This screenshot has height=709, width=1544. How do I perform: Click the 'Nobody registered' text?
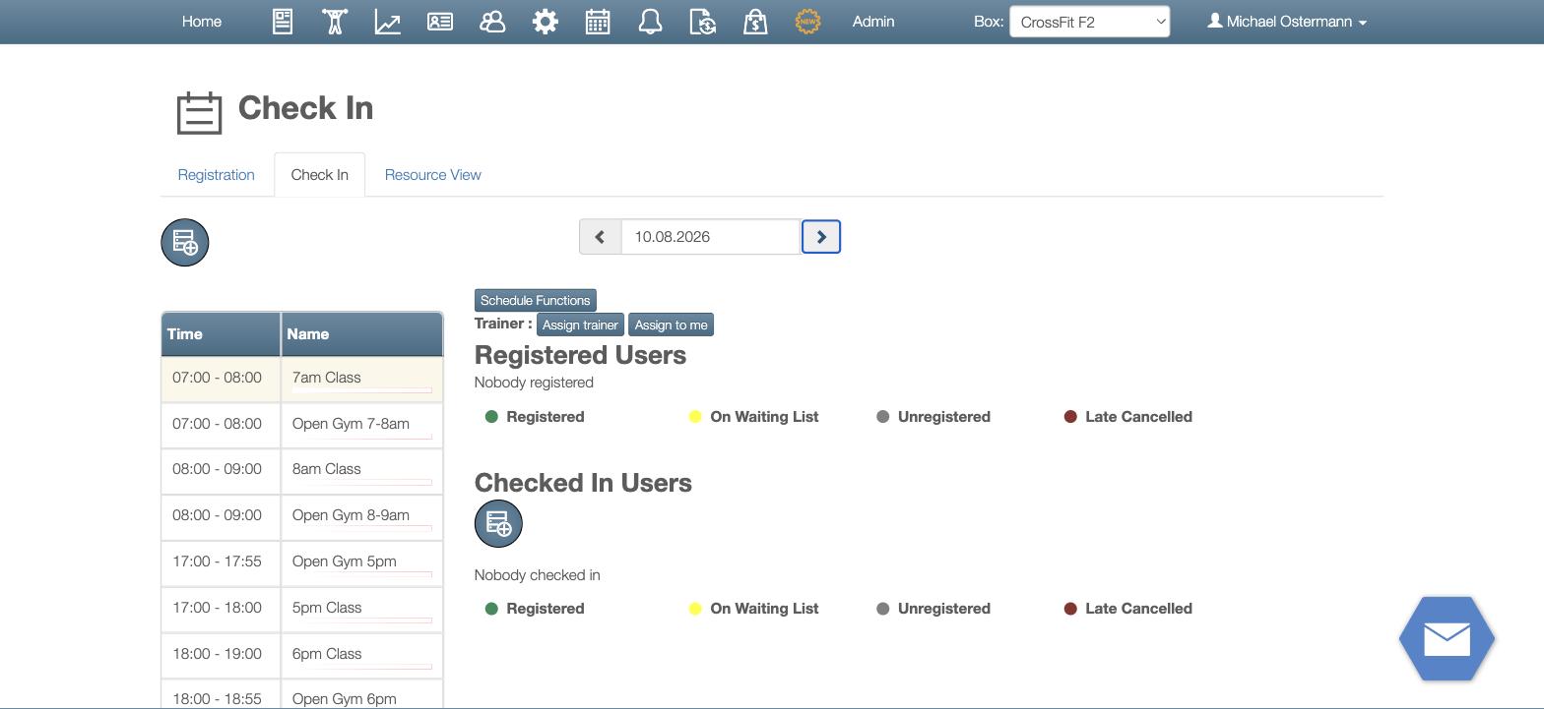point(534,383)
